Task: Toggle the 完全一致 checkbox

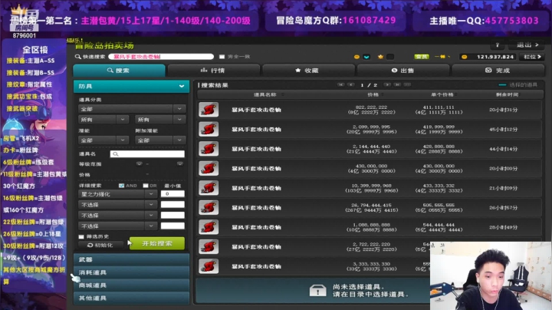Action: click(222, 57)
